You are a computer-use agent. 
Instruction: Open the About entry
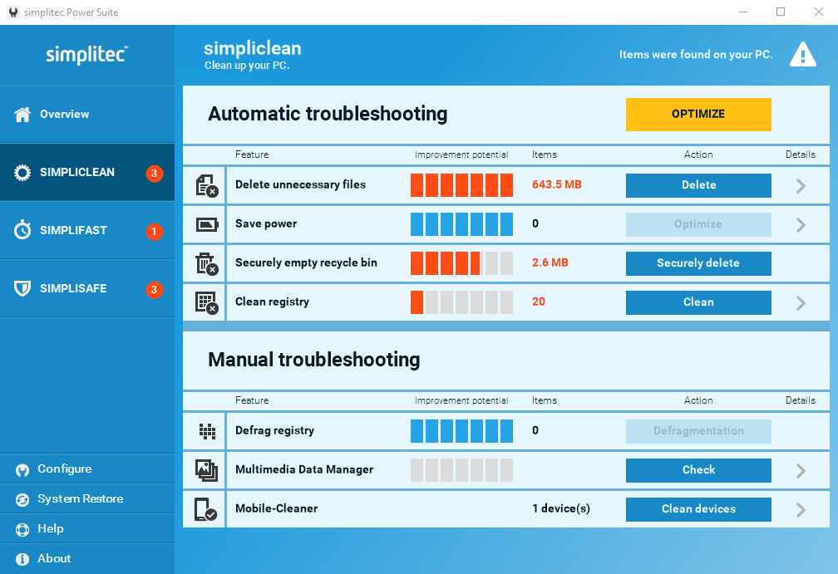click(87, 558)
